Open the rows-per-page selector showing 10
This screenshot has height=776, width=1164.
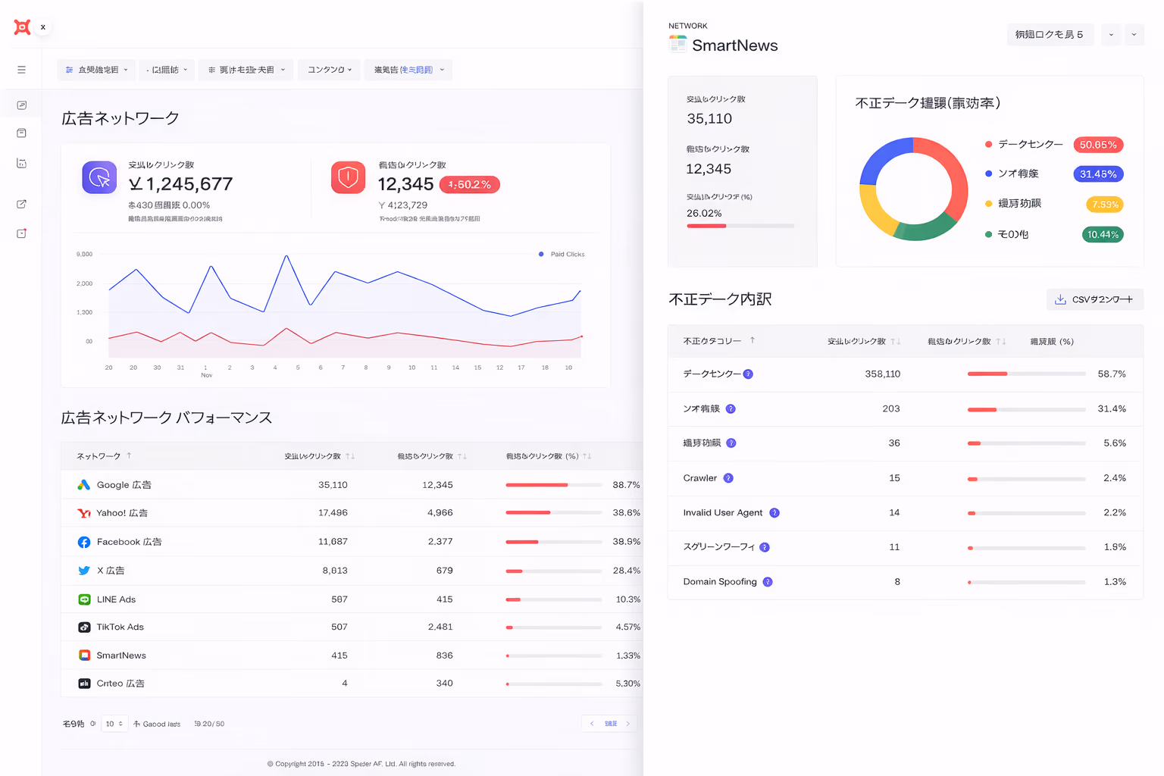click(x=114, y=724)
